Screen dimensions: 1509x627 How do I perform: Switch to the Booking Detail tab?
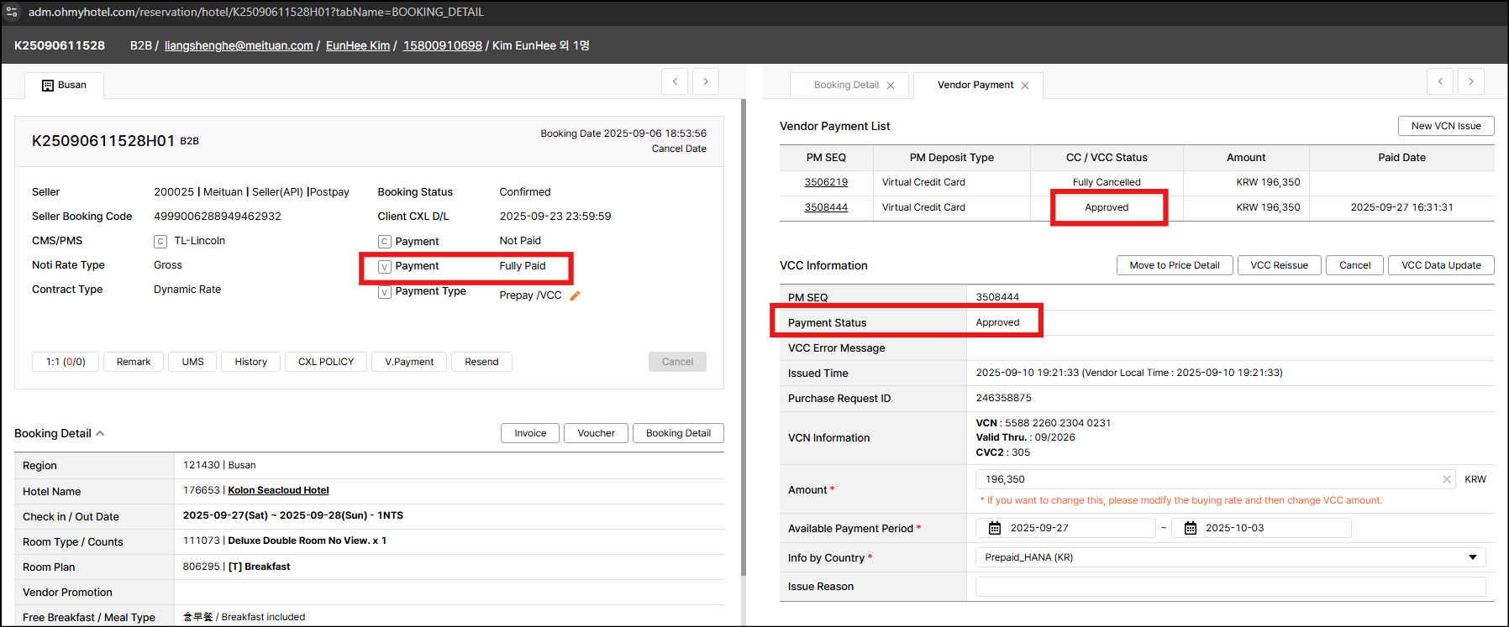[845, 85]
